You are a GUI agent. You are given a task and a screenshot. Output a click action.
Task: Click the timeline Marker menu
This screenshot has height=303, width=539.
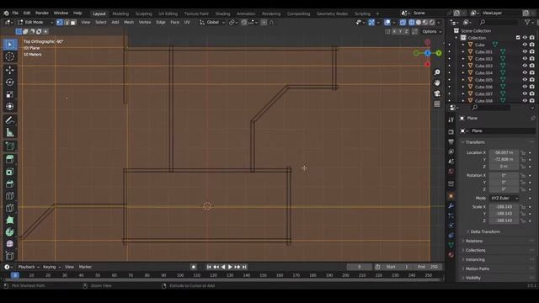point(85,267)
